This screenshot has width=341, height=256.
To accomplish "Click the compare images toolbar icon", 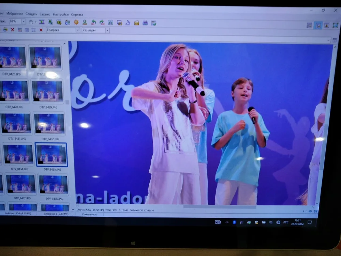I will 110,23.
